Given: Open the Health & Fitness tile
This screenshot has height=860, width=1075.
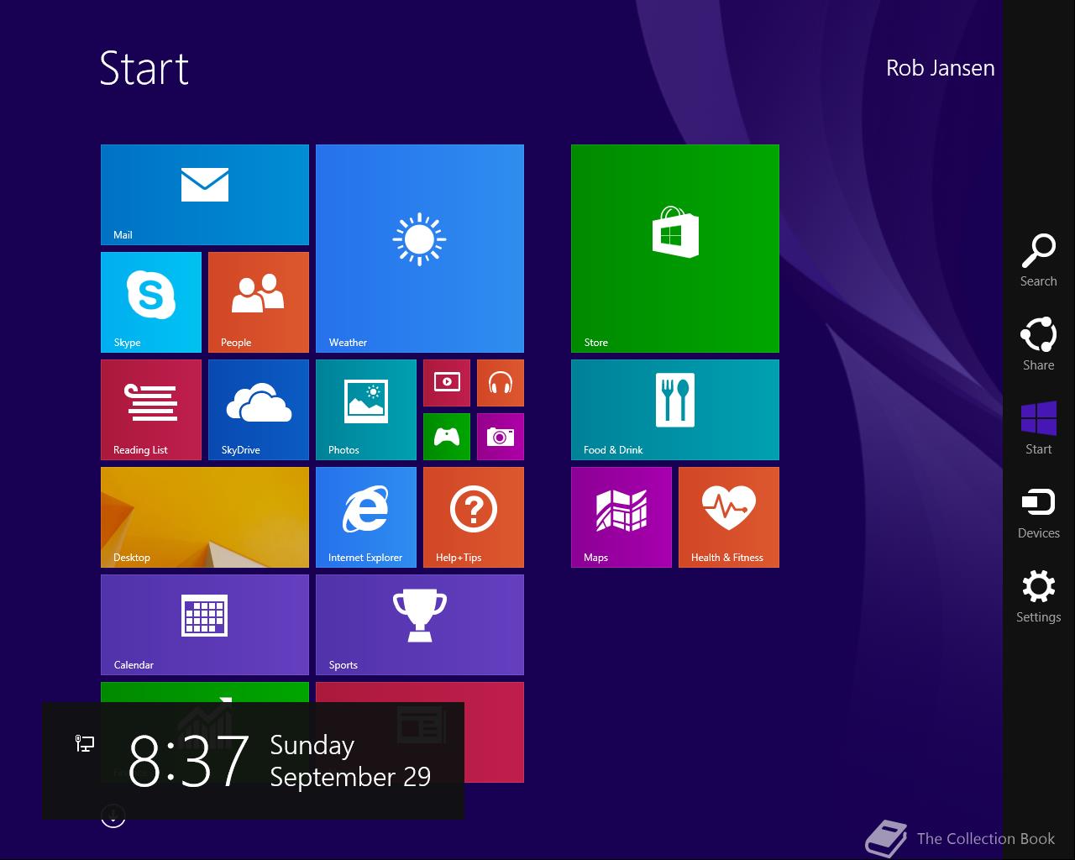Looking at the screenshot, I should point(729,517).
